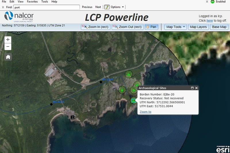Click the WC-EL01 black point marker
This screenshot has height=153, width=230.
[x=101, y=82]
